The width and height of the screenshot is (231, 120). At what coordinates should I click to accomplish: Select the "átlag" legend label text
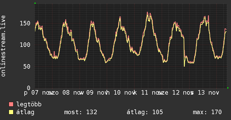pos(25,112)
